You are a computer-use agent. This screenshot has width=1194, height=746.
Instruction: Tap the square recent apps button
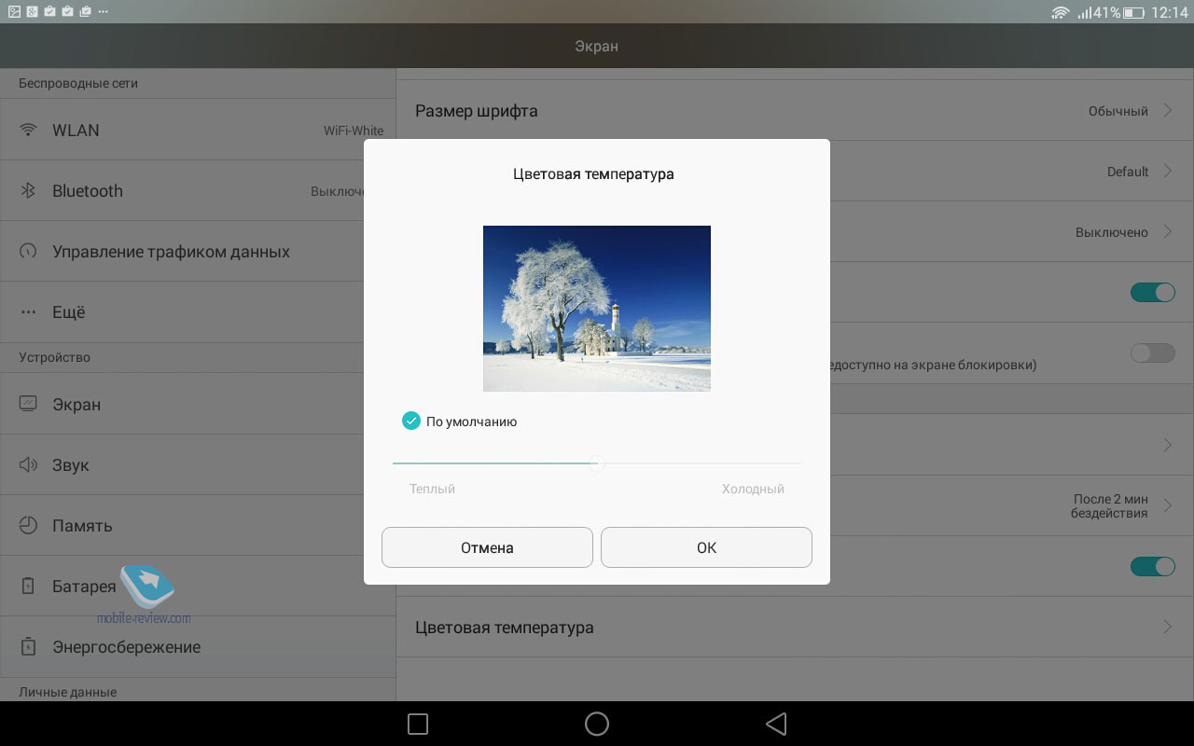pyautogui.click(x=418, y=724)
